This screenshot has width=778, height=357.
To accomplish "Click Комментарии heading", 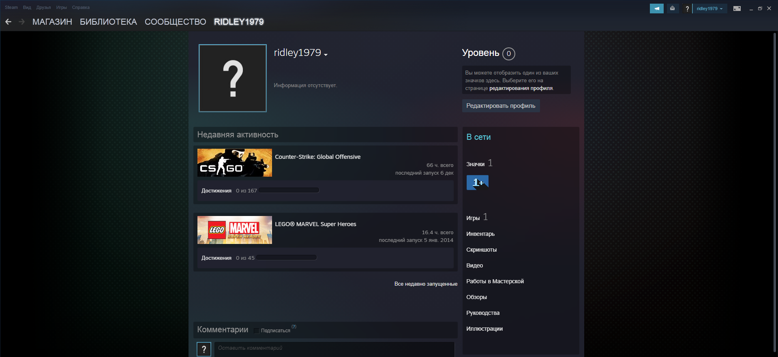I will [223, 329].
